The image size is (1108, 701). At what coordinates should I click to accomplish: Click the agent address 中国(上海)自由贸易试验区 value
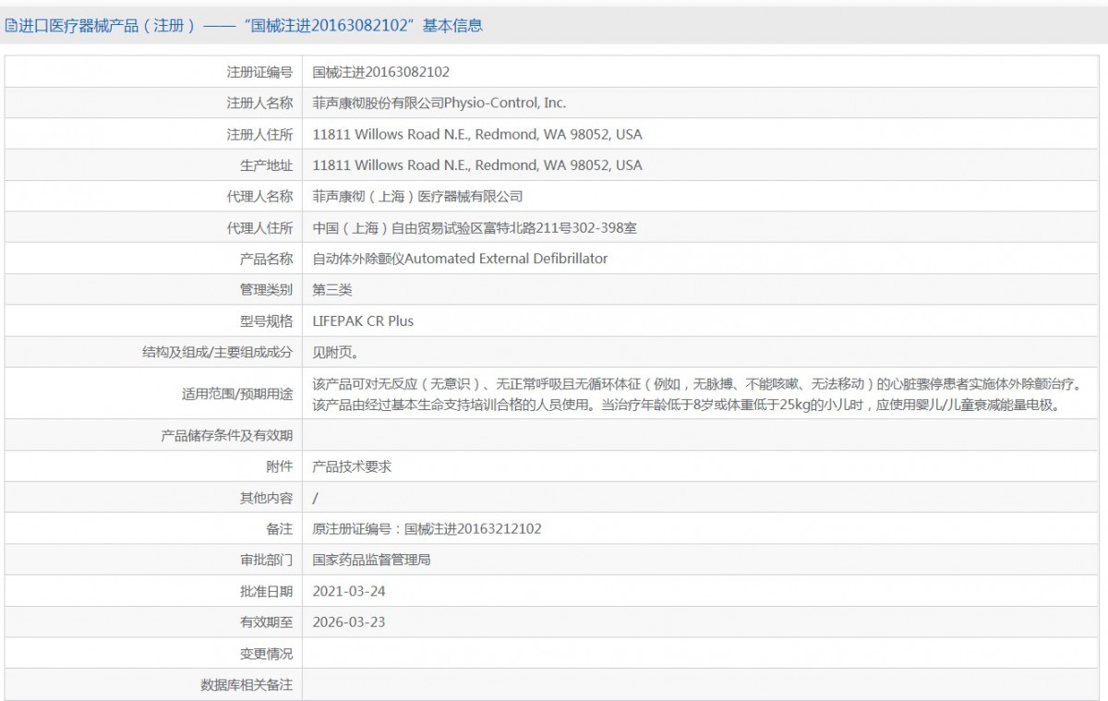[x=475, y=228]
